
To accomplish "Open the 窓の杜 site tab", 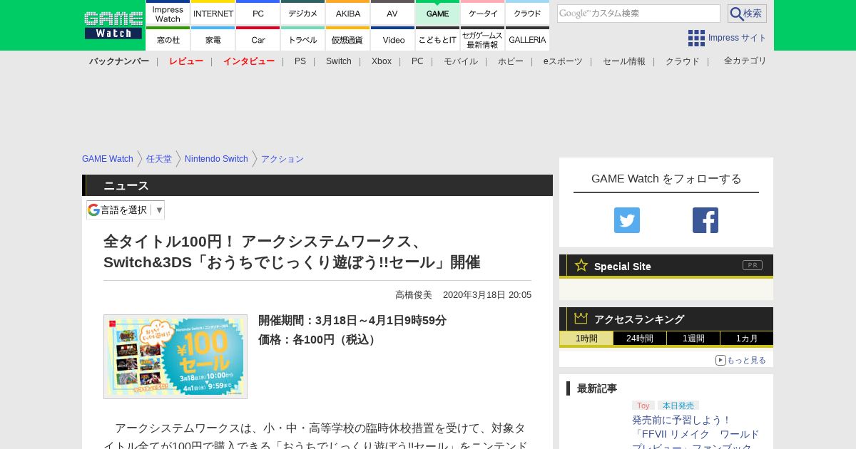I will tap(168, 39).
